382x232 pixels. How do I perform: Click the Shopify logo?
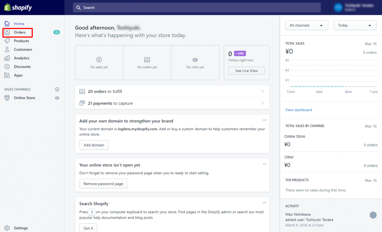click(18, 7)
